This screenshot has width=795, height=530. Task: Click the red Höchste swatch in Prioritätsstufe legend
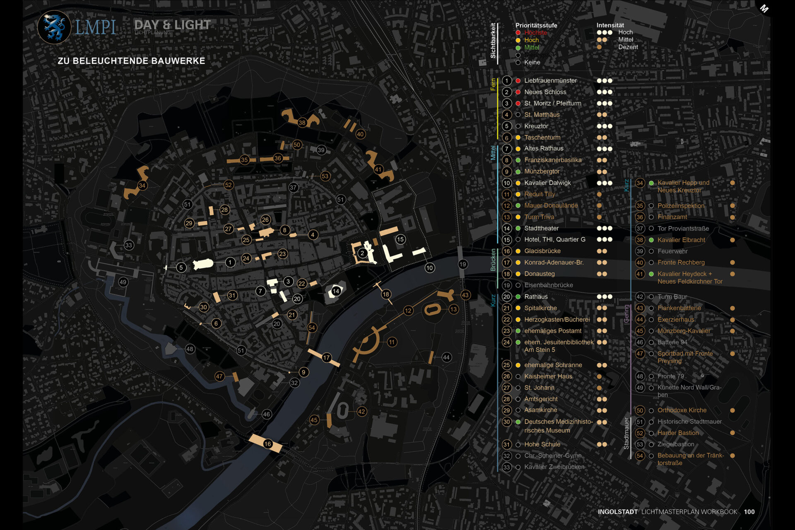[x=517, y=33]
